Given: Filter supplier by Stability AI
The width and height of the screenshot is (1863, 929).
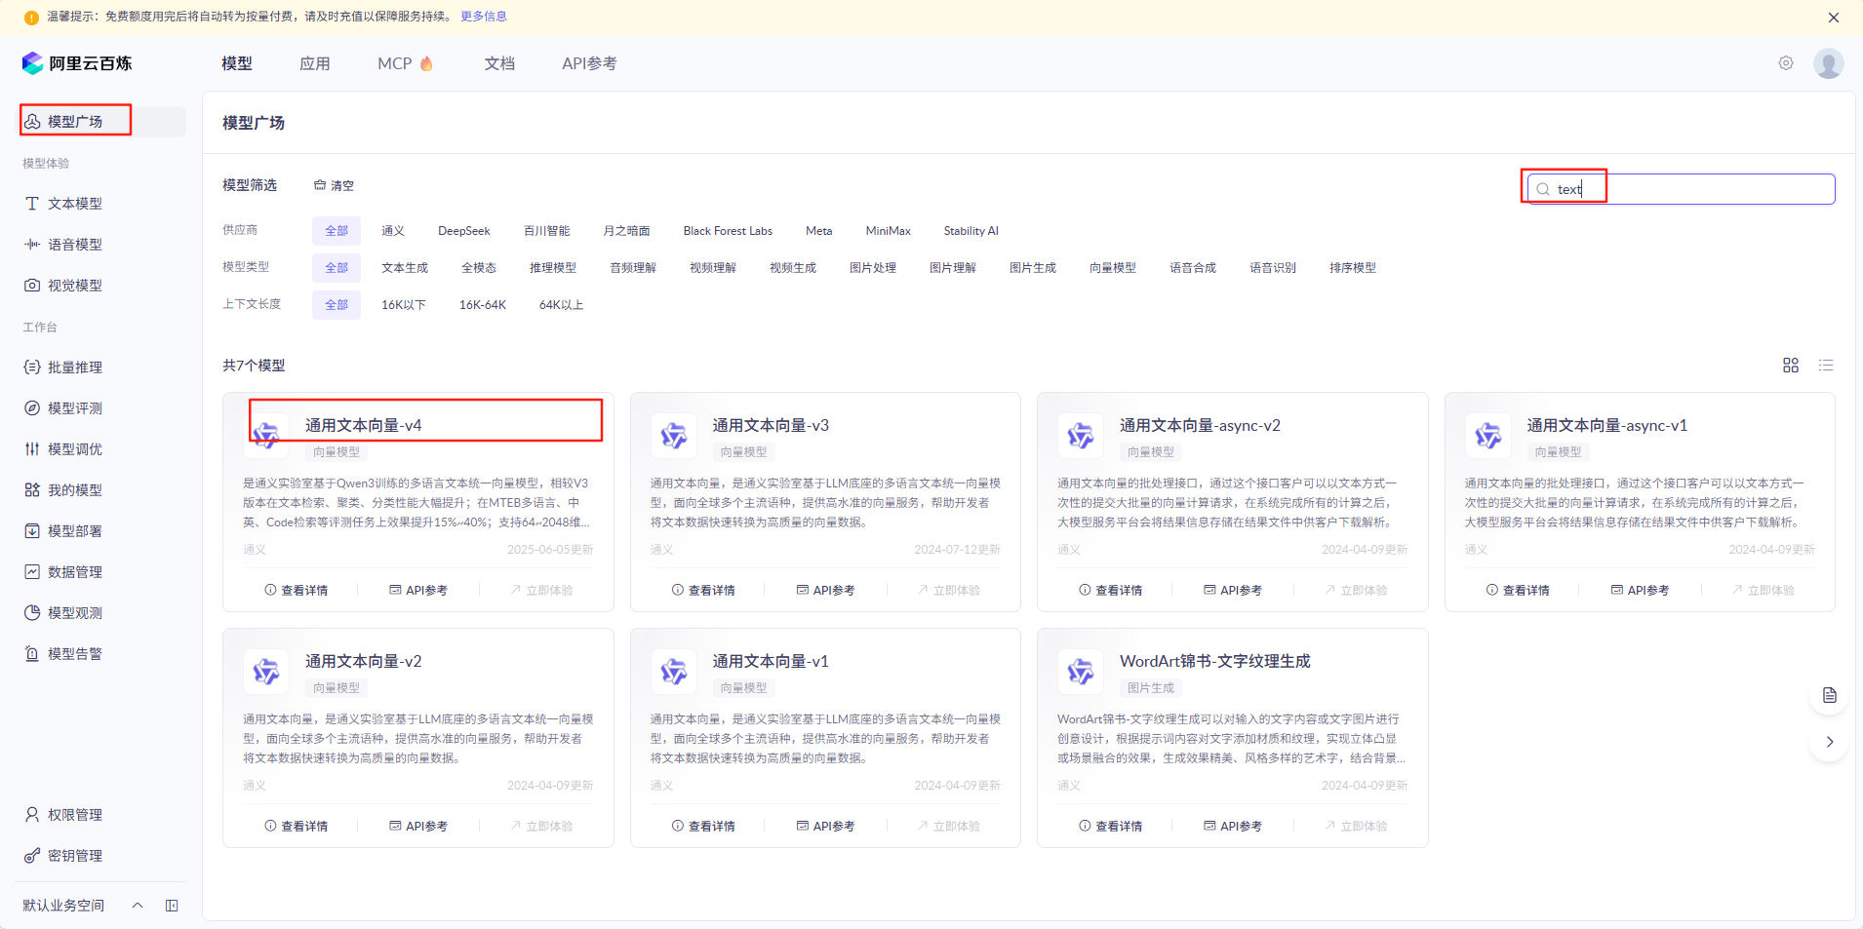Looking at the screenshot, I should point(971,231).
